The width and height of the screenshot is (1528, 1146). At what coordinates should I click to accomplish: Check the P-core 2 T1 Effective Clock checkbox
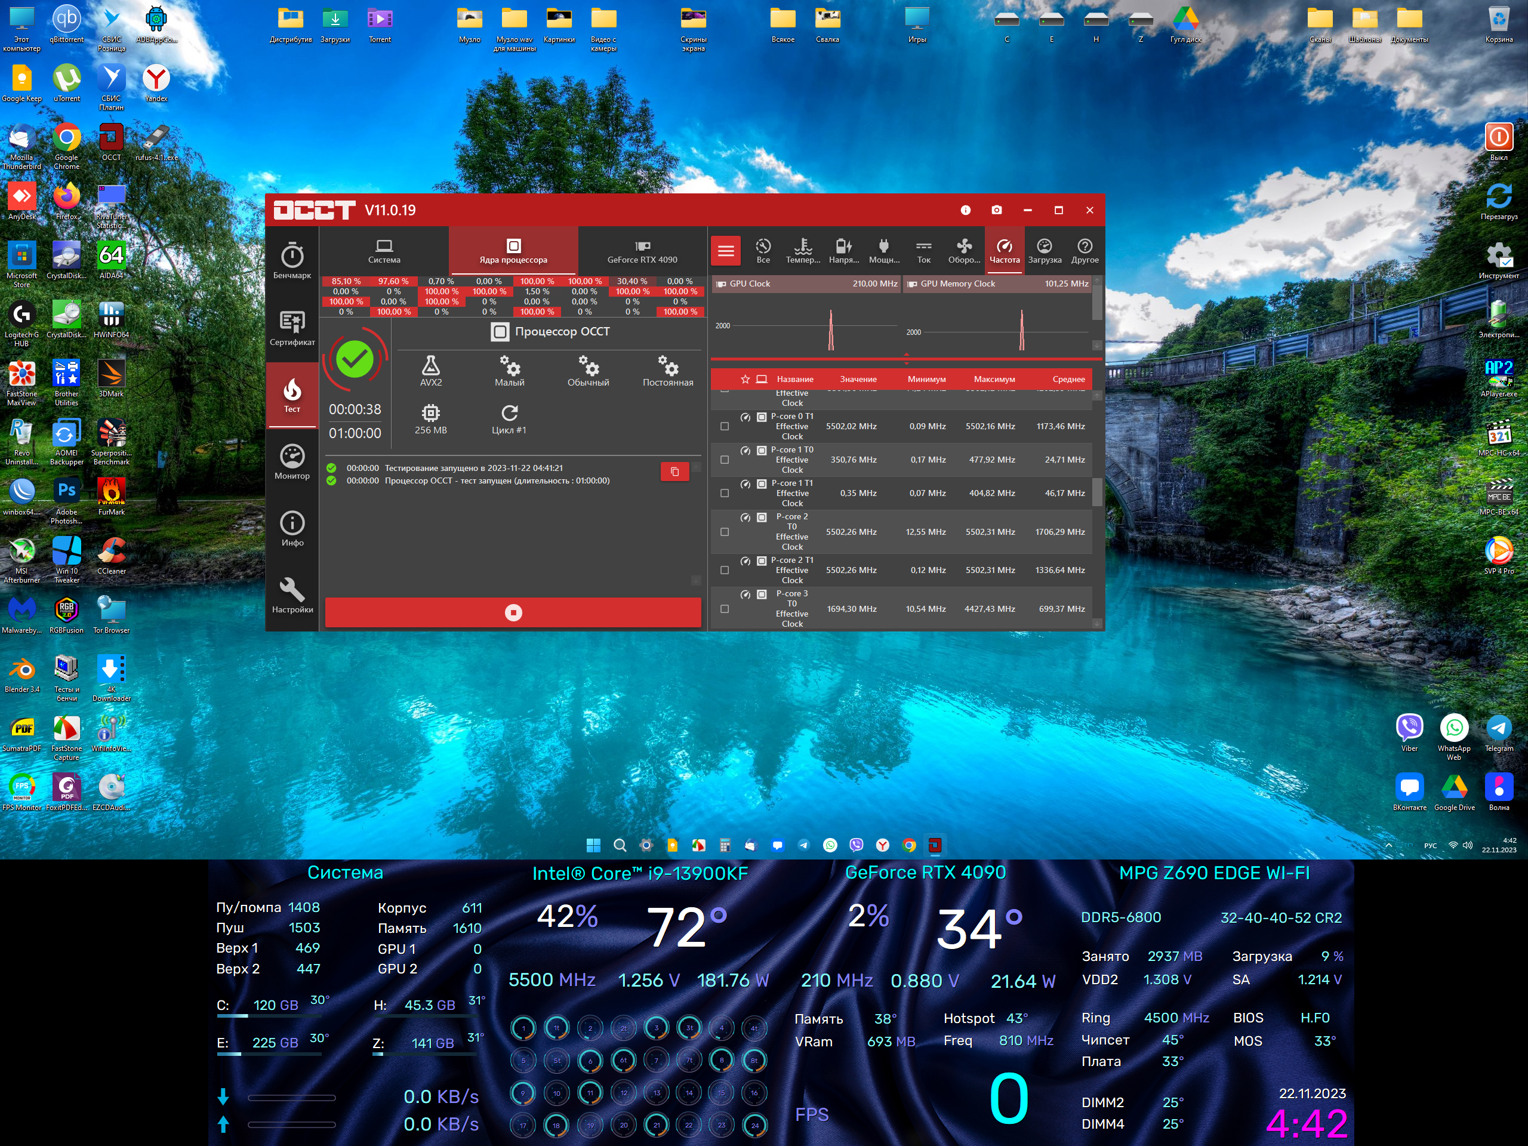pos(724,570)
